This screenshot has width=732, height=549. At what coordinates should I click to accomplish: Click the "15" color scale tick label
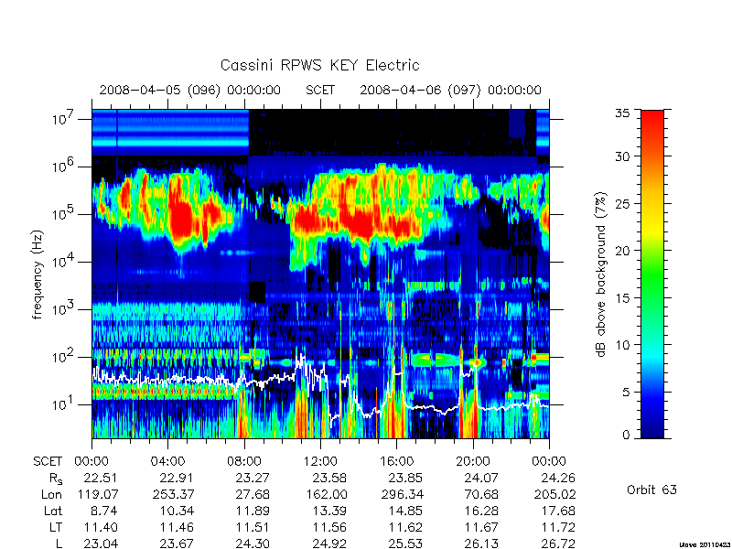click(622, 297)
